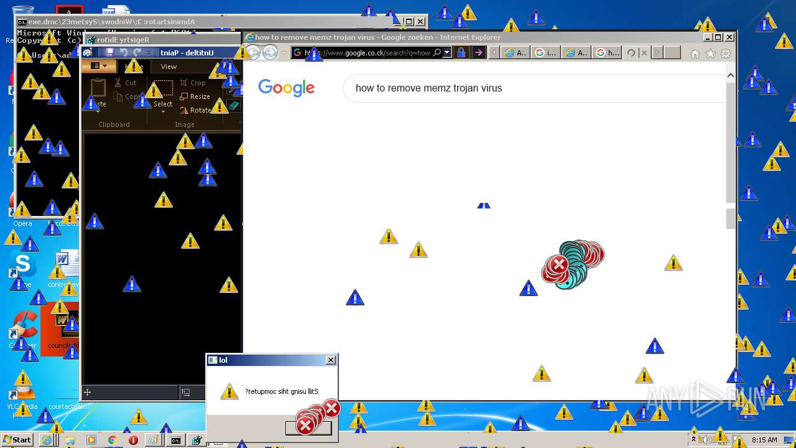Viewport: 796px width, 448px height.
Task: Open media player icon on taskbar
Action: [91, 440]
